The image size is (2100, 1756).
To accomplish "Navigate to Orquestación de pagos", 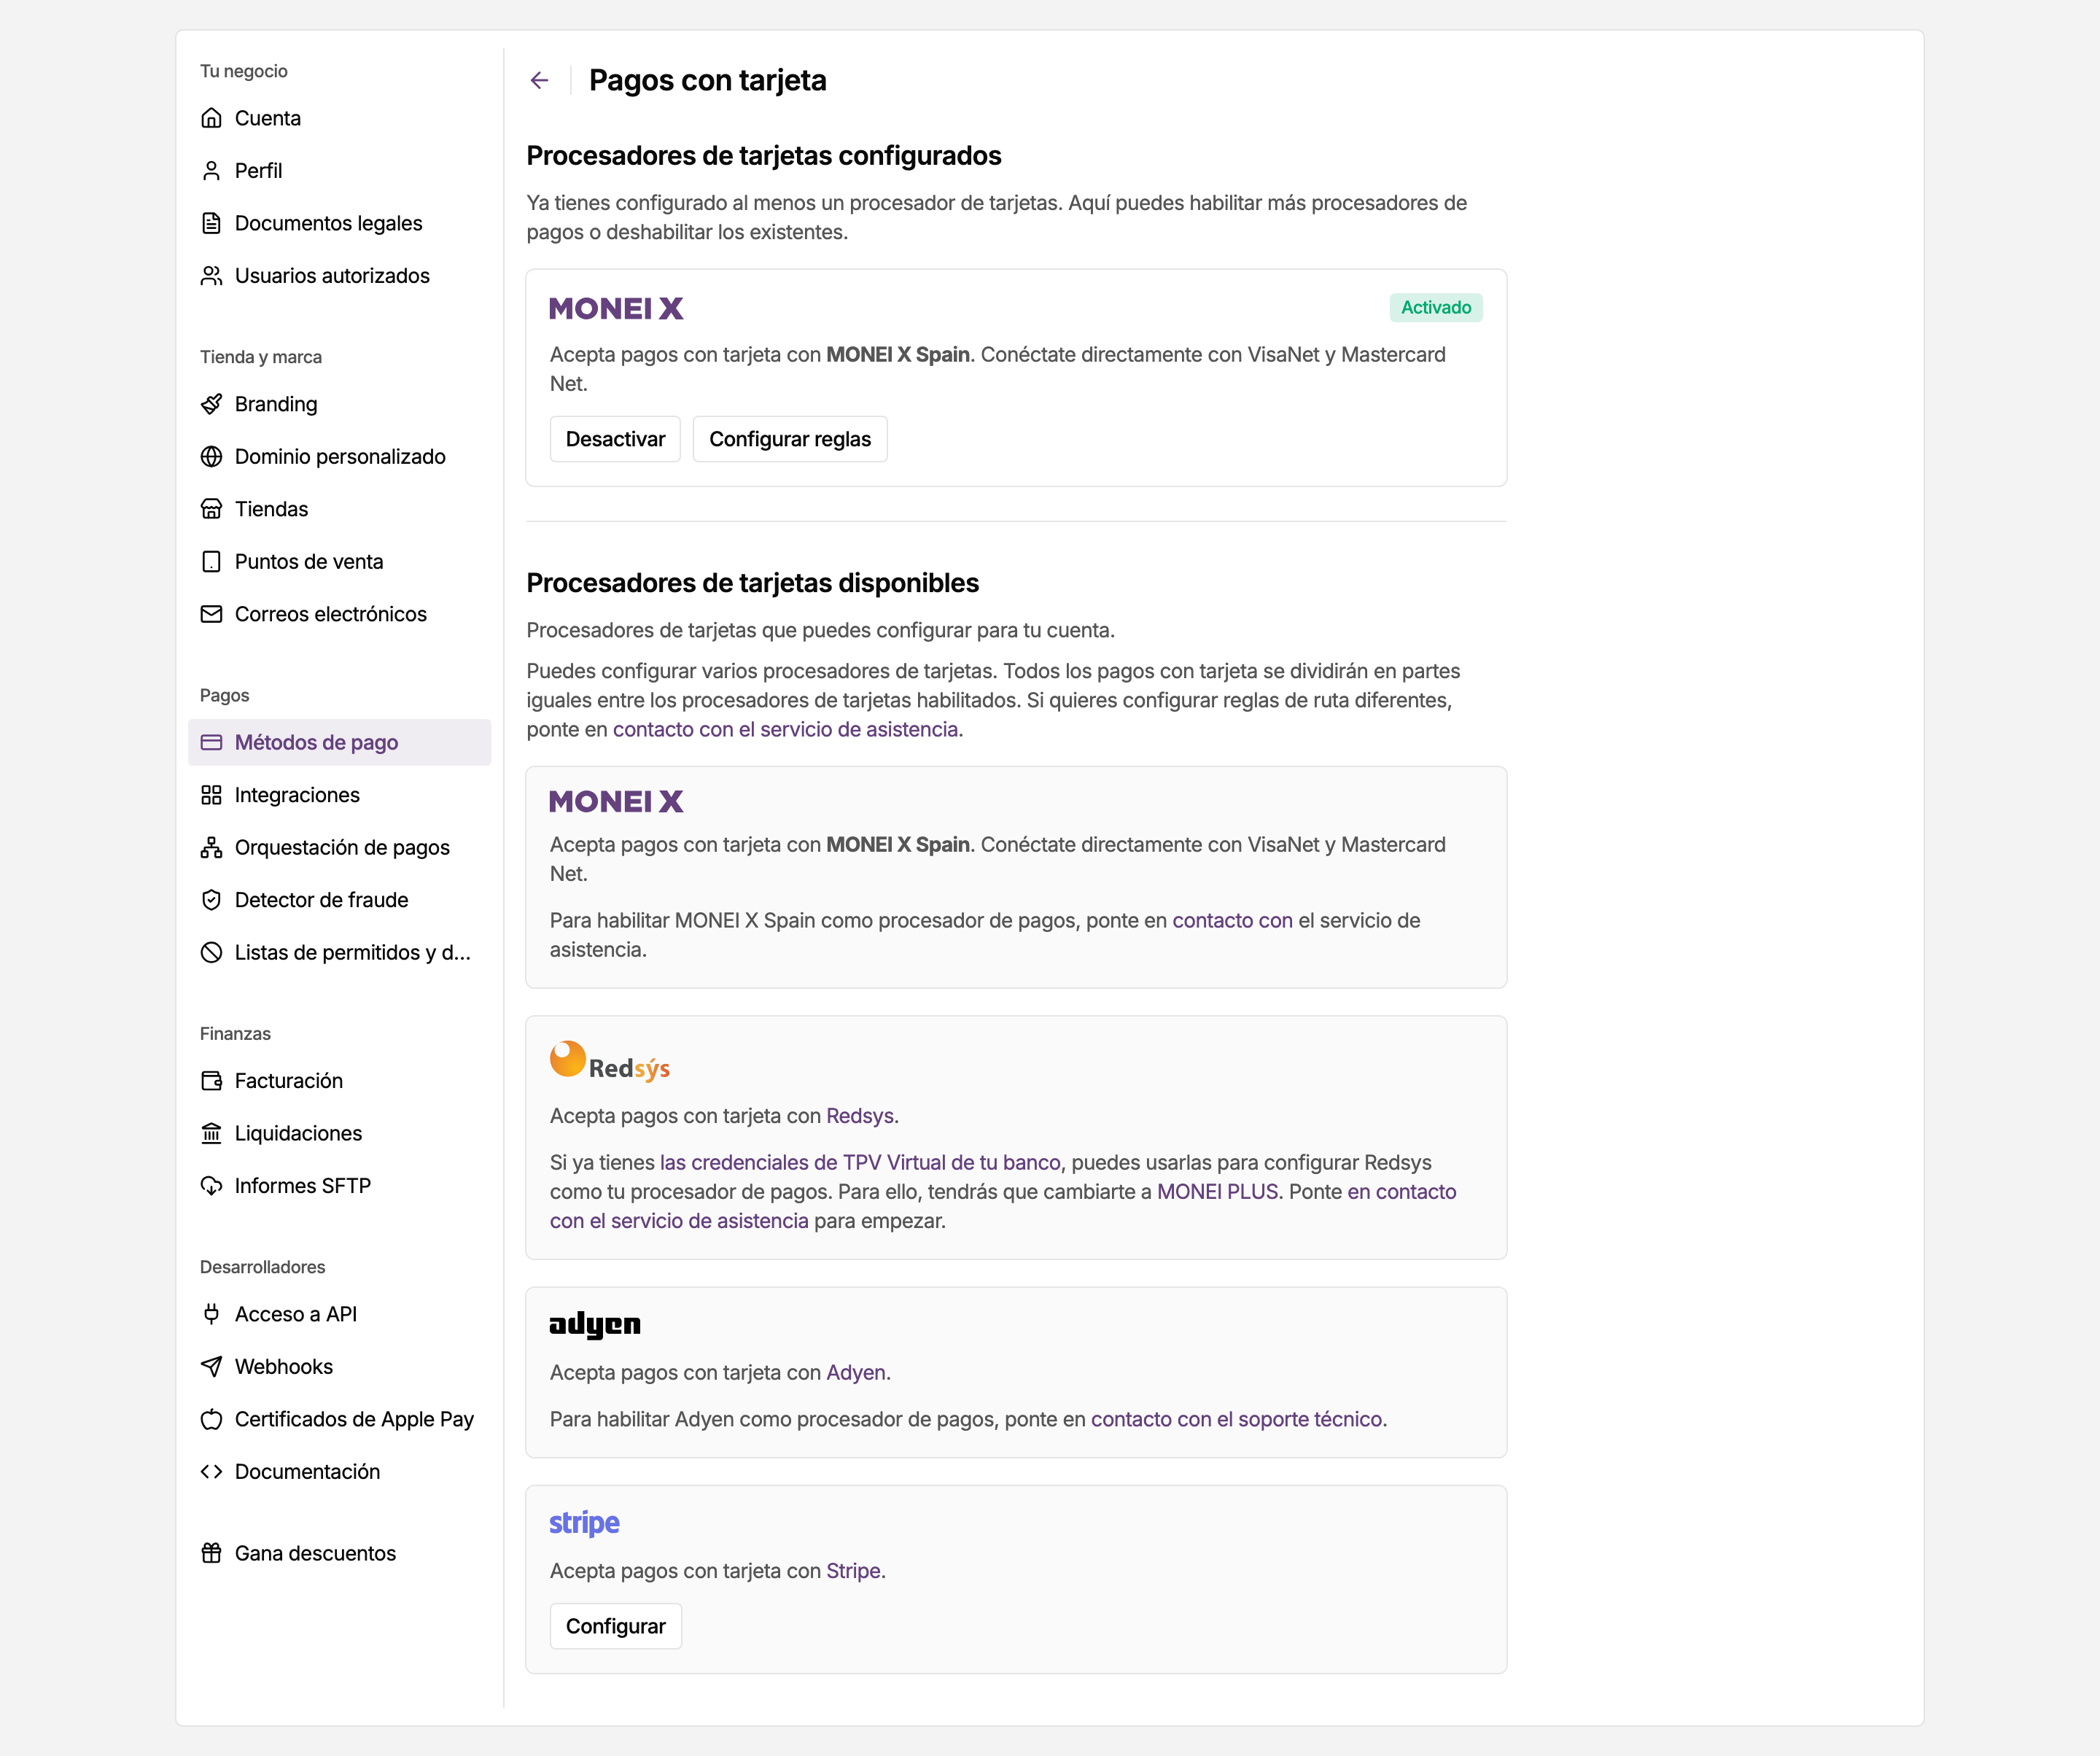I will 339,848.
